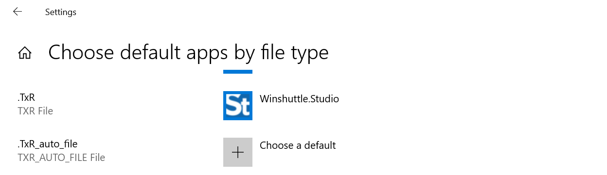
Task: Click Choose default apps by file type heading
Action: click(x=188, y=52)
